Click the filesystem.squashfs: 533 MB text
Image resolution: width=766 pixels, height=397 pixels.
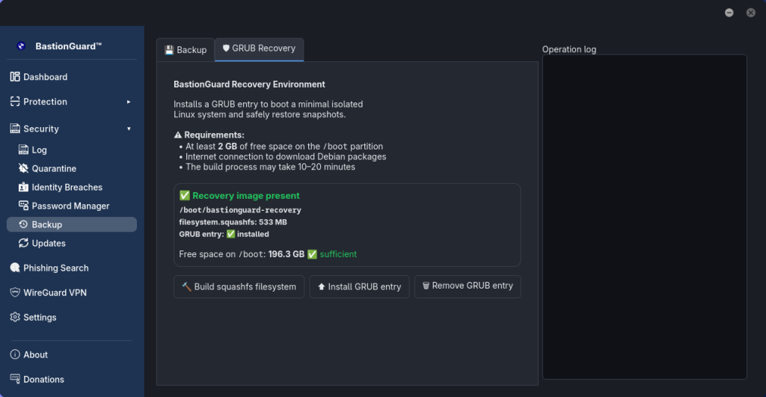(233, 222)
